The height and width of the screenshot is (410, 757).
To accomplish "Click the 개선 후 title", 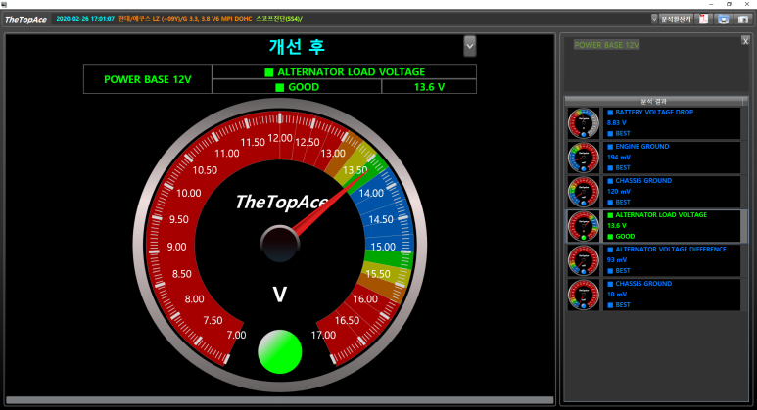I will [297, 46].
